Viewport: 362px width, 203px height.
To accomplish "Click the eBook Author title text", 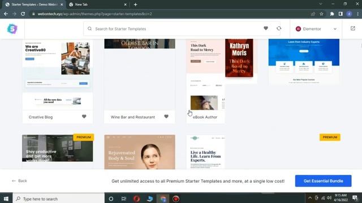I will tap(205, 117).
